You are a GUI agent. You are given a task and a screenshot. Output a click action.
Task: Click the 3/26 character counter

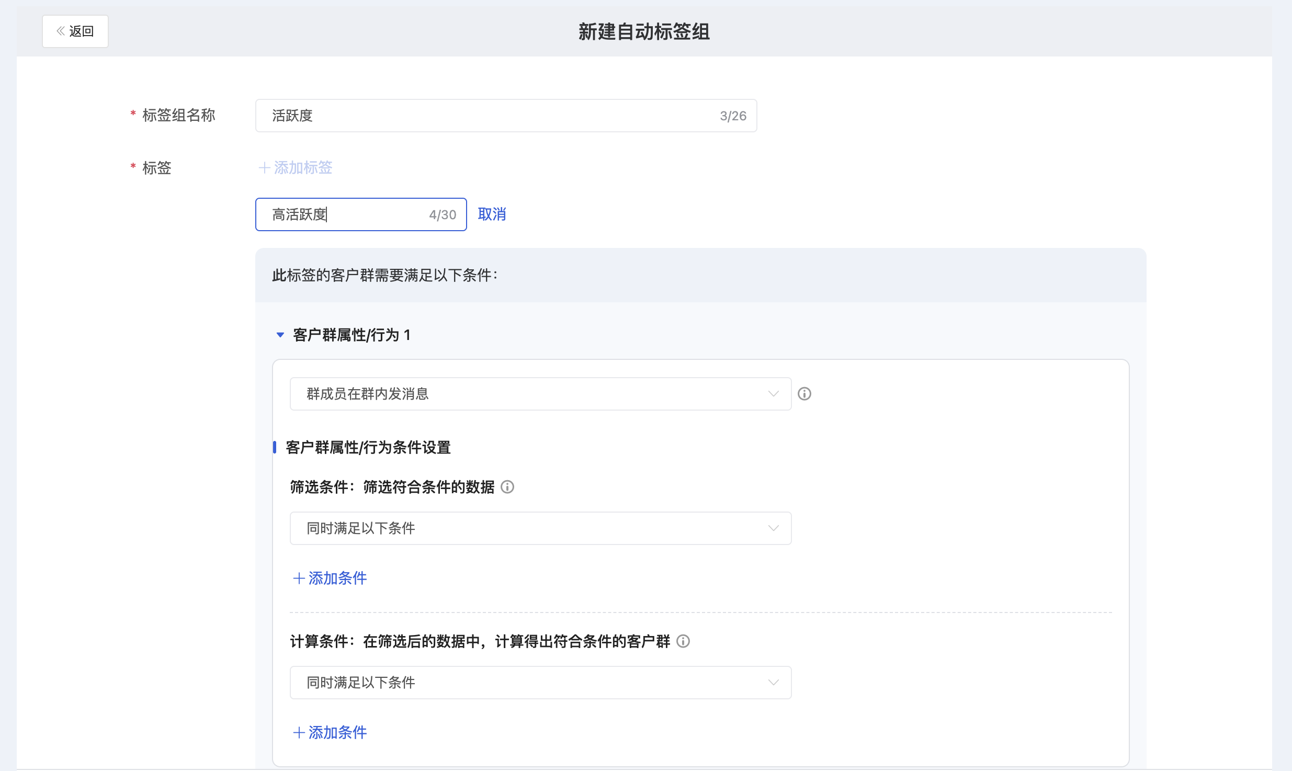coord(733,116)
